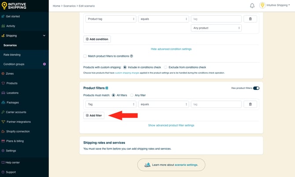295x177 pixels.
Task: Click trash icon on Tag filter row
Action: [250, 104]
